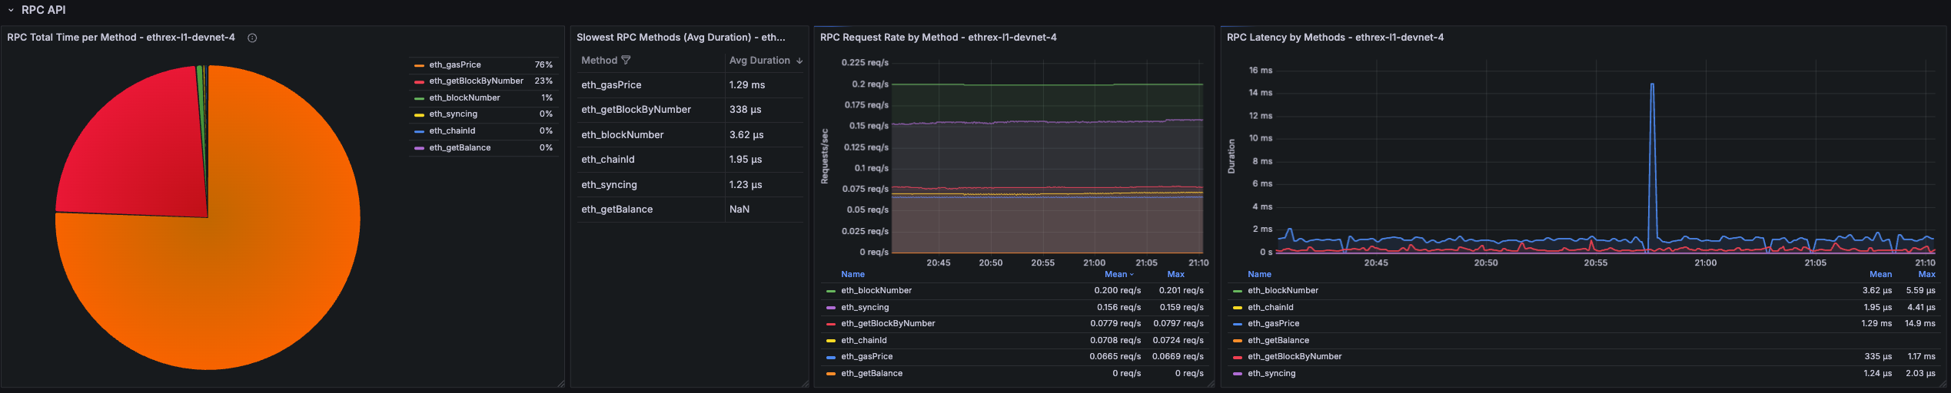Toggle eth_chainId in pie legend

452,130
